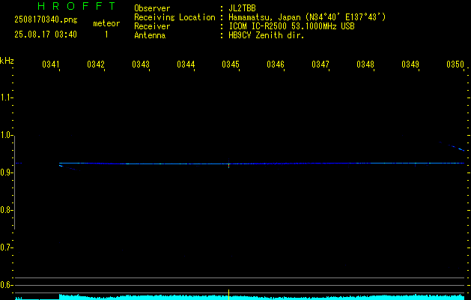The height and width of the screenshot is (300, 471).
Task: Click the 0.8 kHz axis label
Action: (x=6, y=210)
